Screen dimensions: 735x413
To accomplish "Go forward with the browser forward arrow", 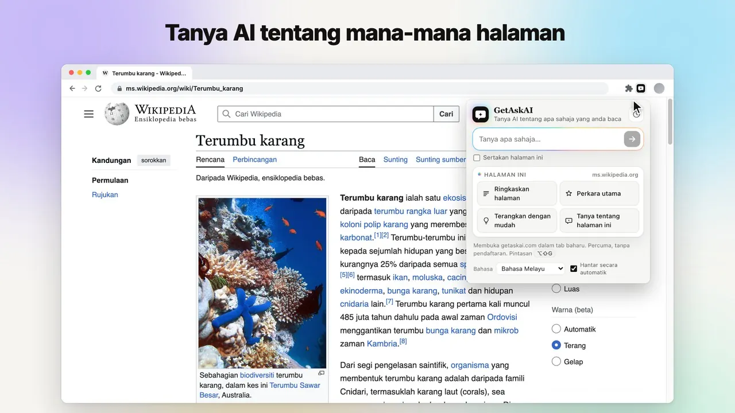I will pyautogui.click(x=85, y=88).
